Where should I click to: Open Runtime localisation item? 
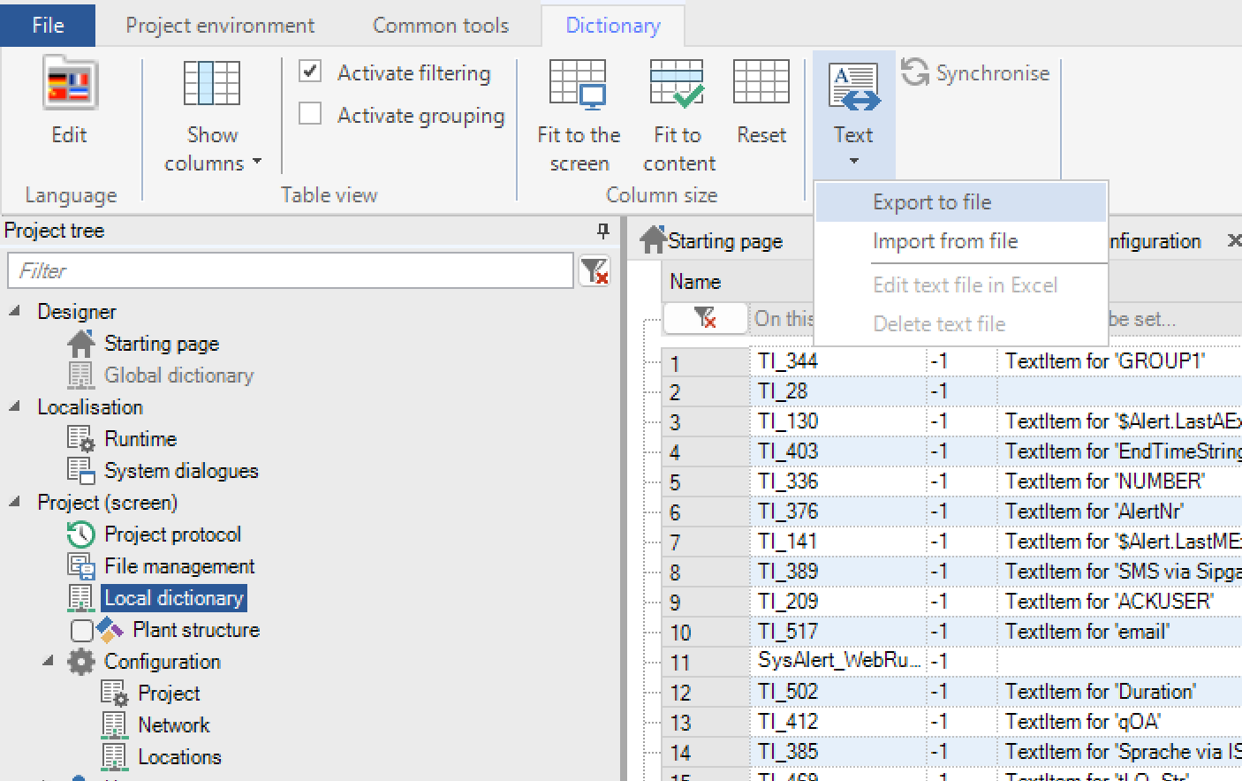pyautogui.click(x=140, y=439)
